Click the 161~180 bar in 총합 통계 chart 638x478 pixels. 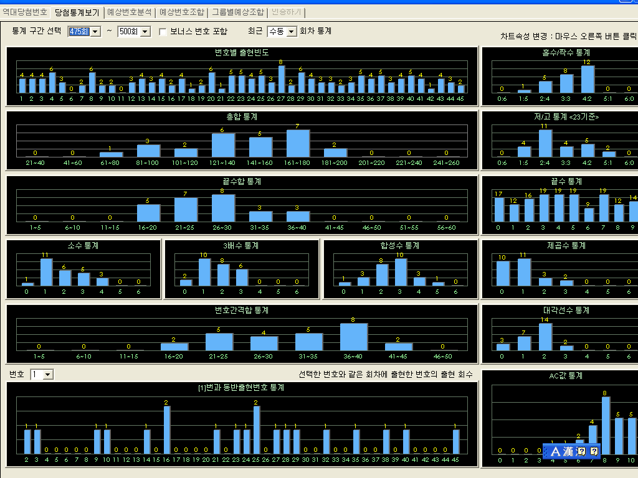(298, 143)
